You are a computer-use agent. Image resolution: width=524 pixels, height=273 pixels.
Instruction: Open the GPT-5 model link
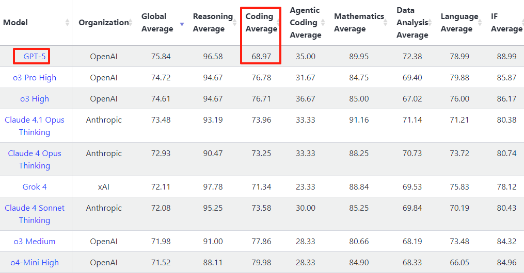[31, 56]
